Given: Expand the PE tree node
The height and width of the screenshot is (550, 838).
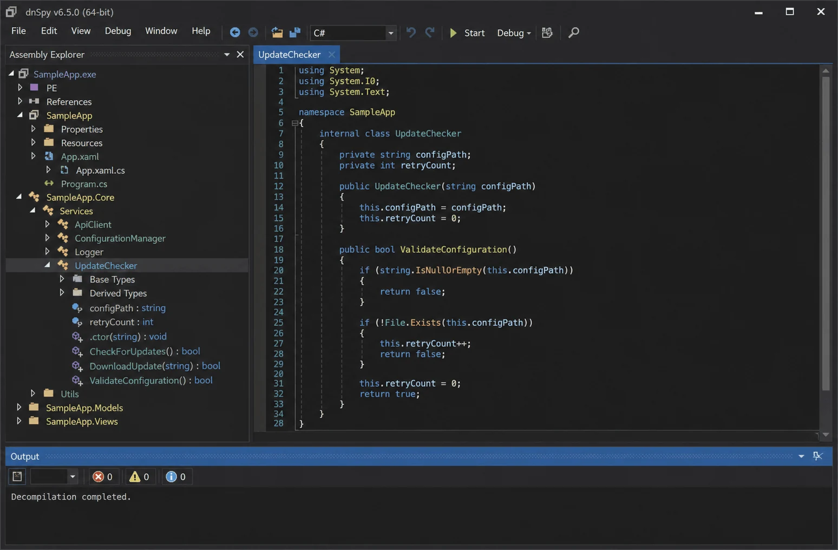Looking at the screenshot, I should click(20, 87).
